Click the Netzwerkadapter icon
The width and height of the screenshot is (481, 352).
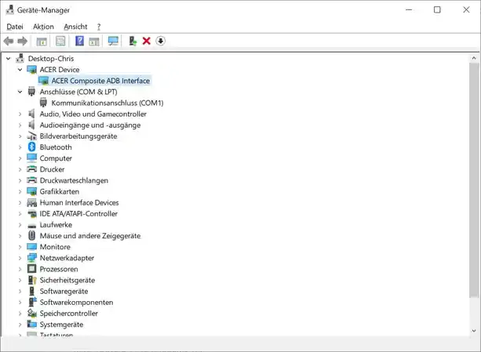pos(31,258)
